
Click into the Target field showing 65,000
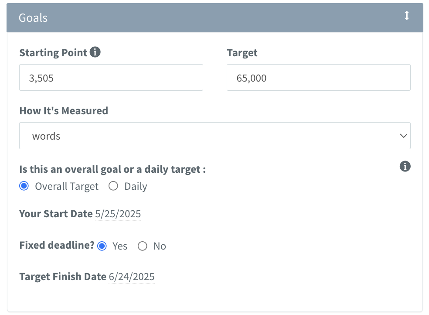[318, 78]
